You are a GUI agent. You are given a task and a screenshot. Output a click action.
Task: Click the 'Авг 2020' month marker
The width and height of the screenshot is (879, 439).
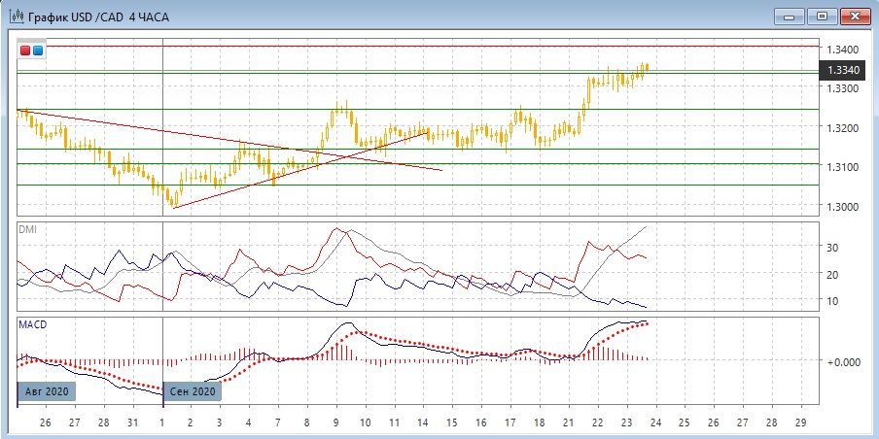[x=47, y=391]
